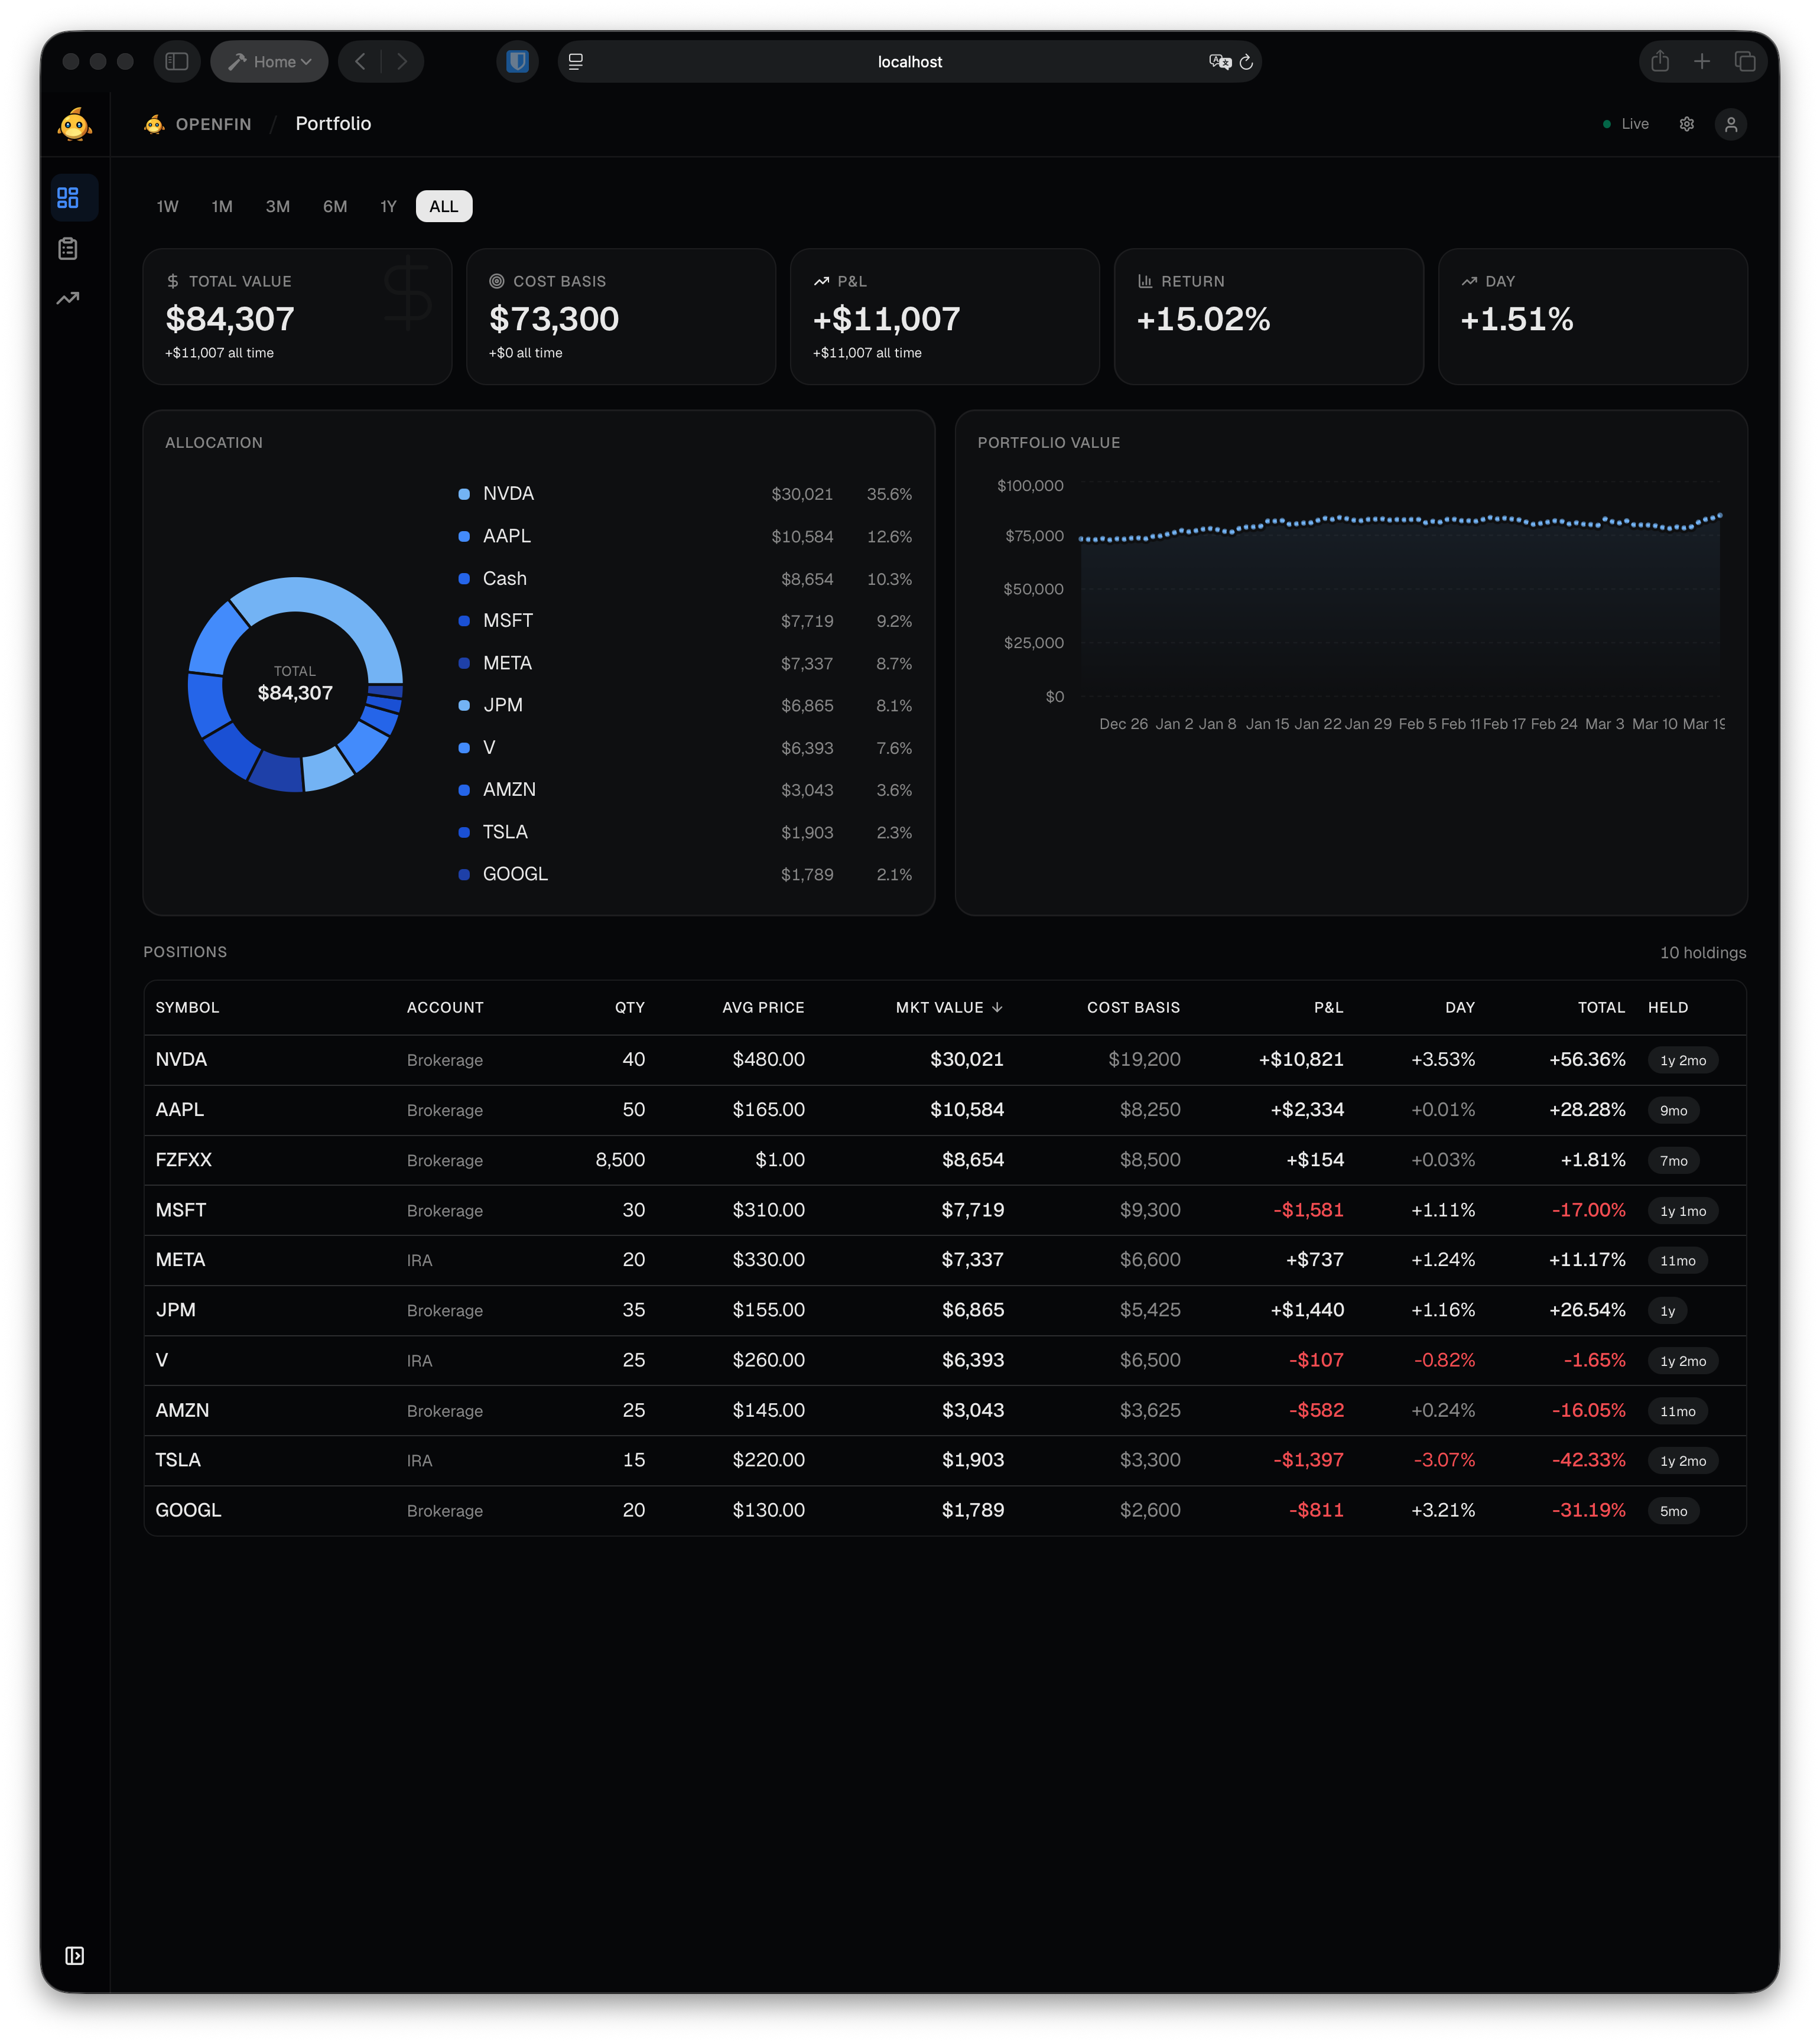This screenshot has width=1820, height=2043.
Task: Click the small duck icon beside OPENFIN
Action: coord(154,124)
